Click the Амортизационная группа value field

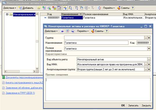[110, 69]
